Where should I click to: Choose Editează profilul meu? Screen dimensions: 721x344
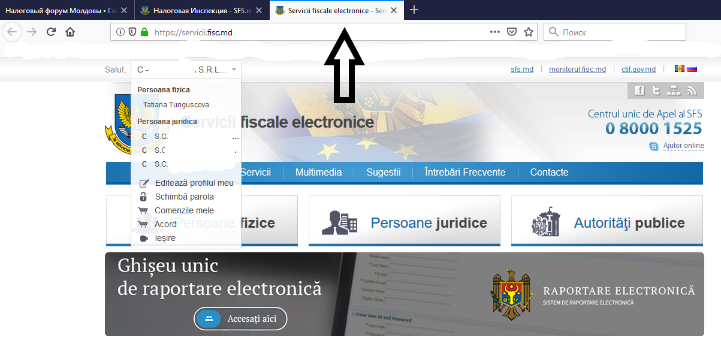[x=194, y=183]
